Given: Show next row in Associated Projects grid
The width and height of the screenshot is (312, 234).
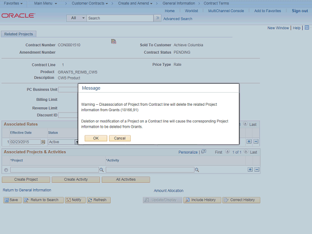Looking at the screenshot, I should (246, 152).
